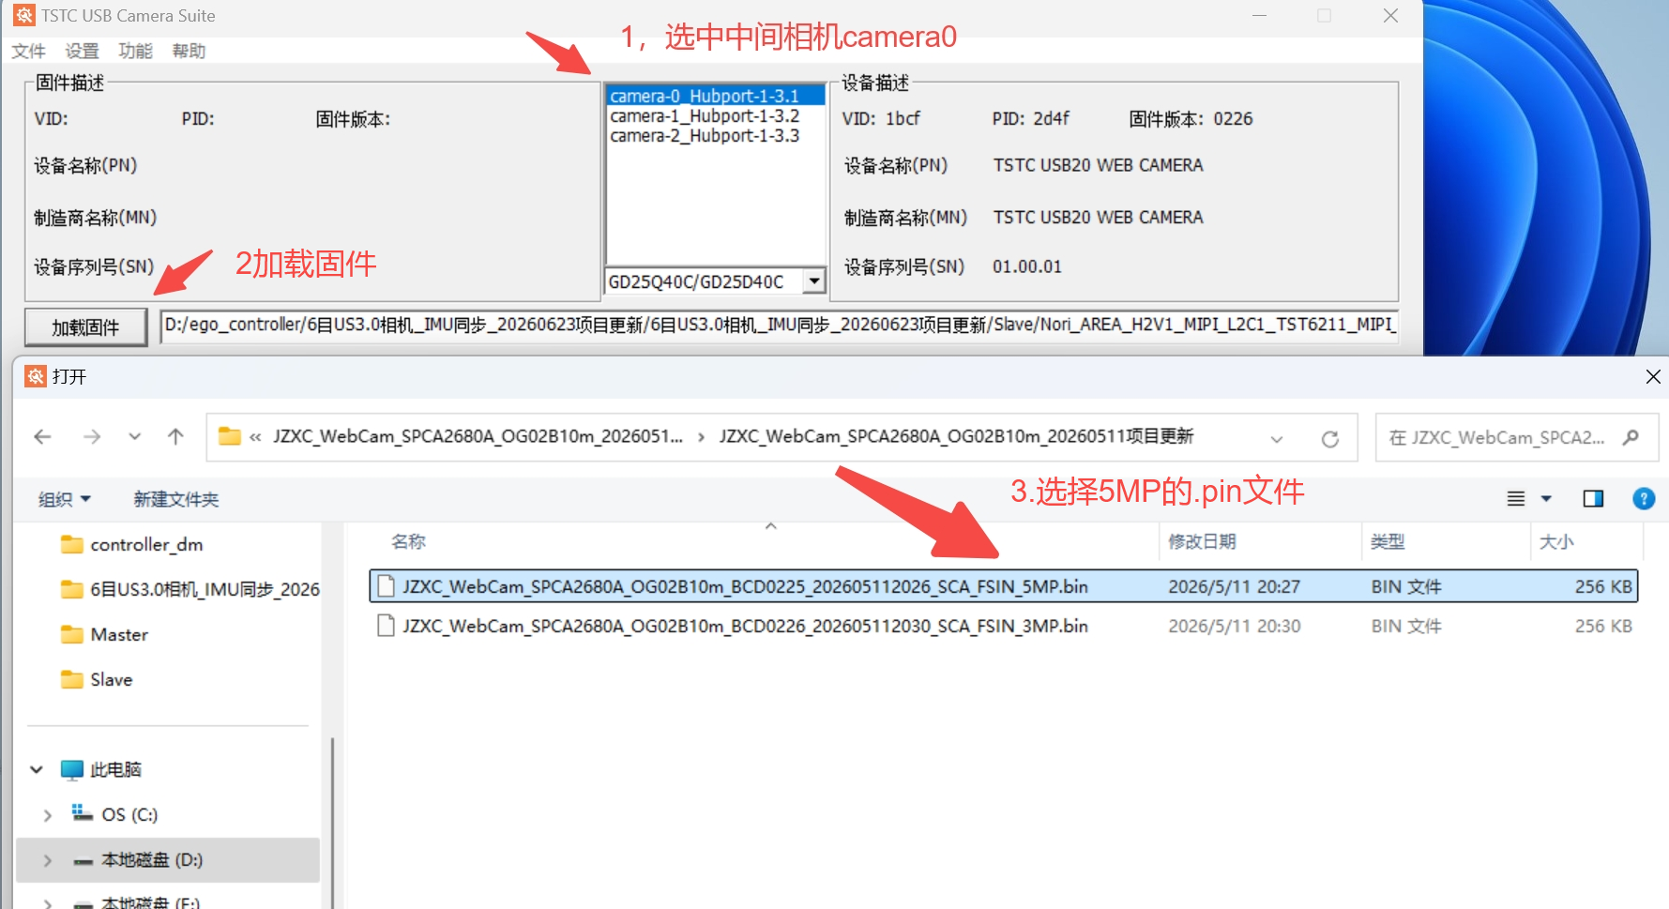Viewport: 1669px width, 909px height.
Task: Click the 新建文件夹 button
Action: click(175, 499)
